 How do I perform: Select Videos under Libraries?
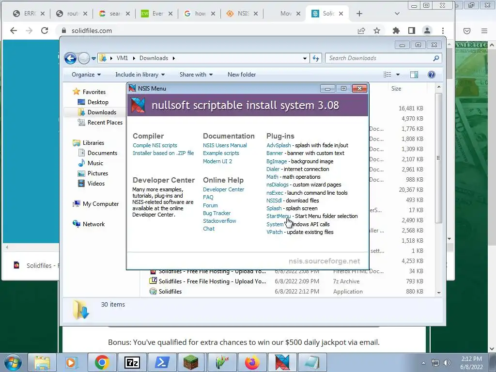tap(96, 184)
